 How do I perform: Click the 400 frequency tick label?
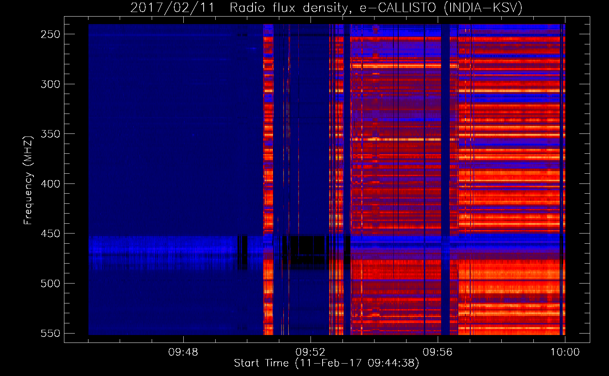coord(50,184)
